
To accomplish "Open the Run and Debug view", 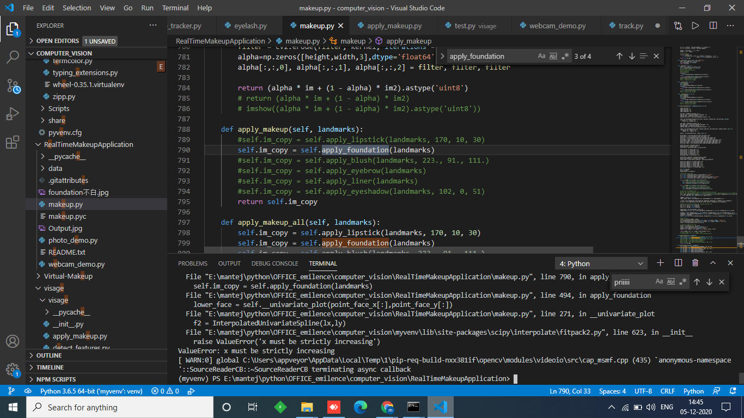I will coord(13,114).
